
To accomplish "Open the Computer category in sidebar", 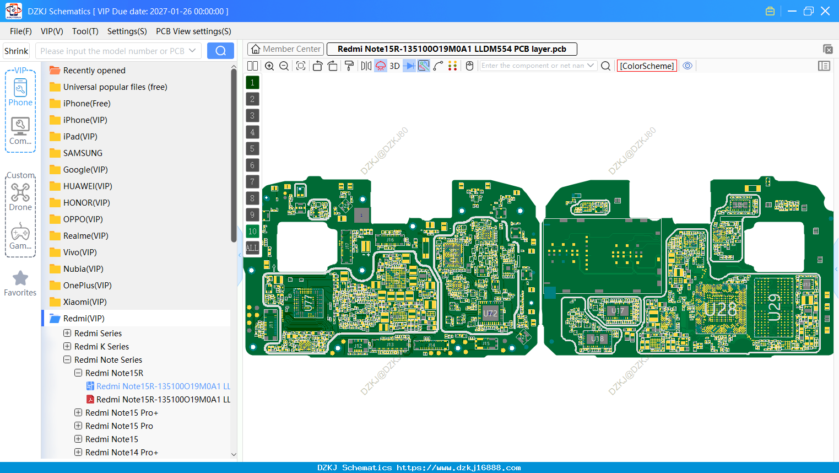I will coord(20,131).
